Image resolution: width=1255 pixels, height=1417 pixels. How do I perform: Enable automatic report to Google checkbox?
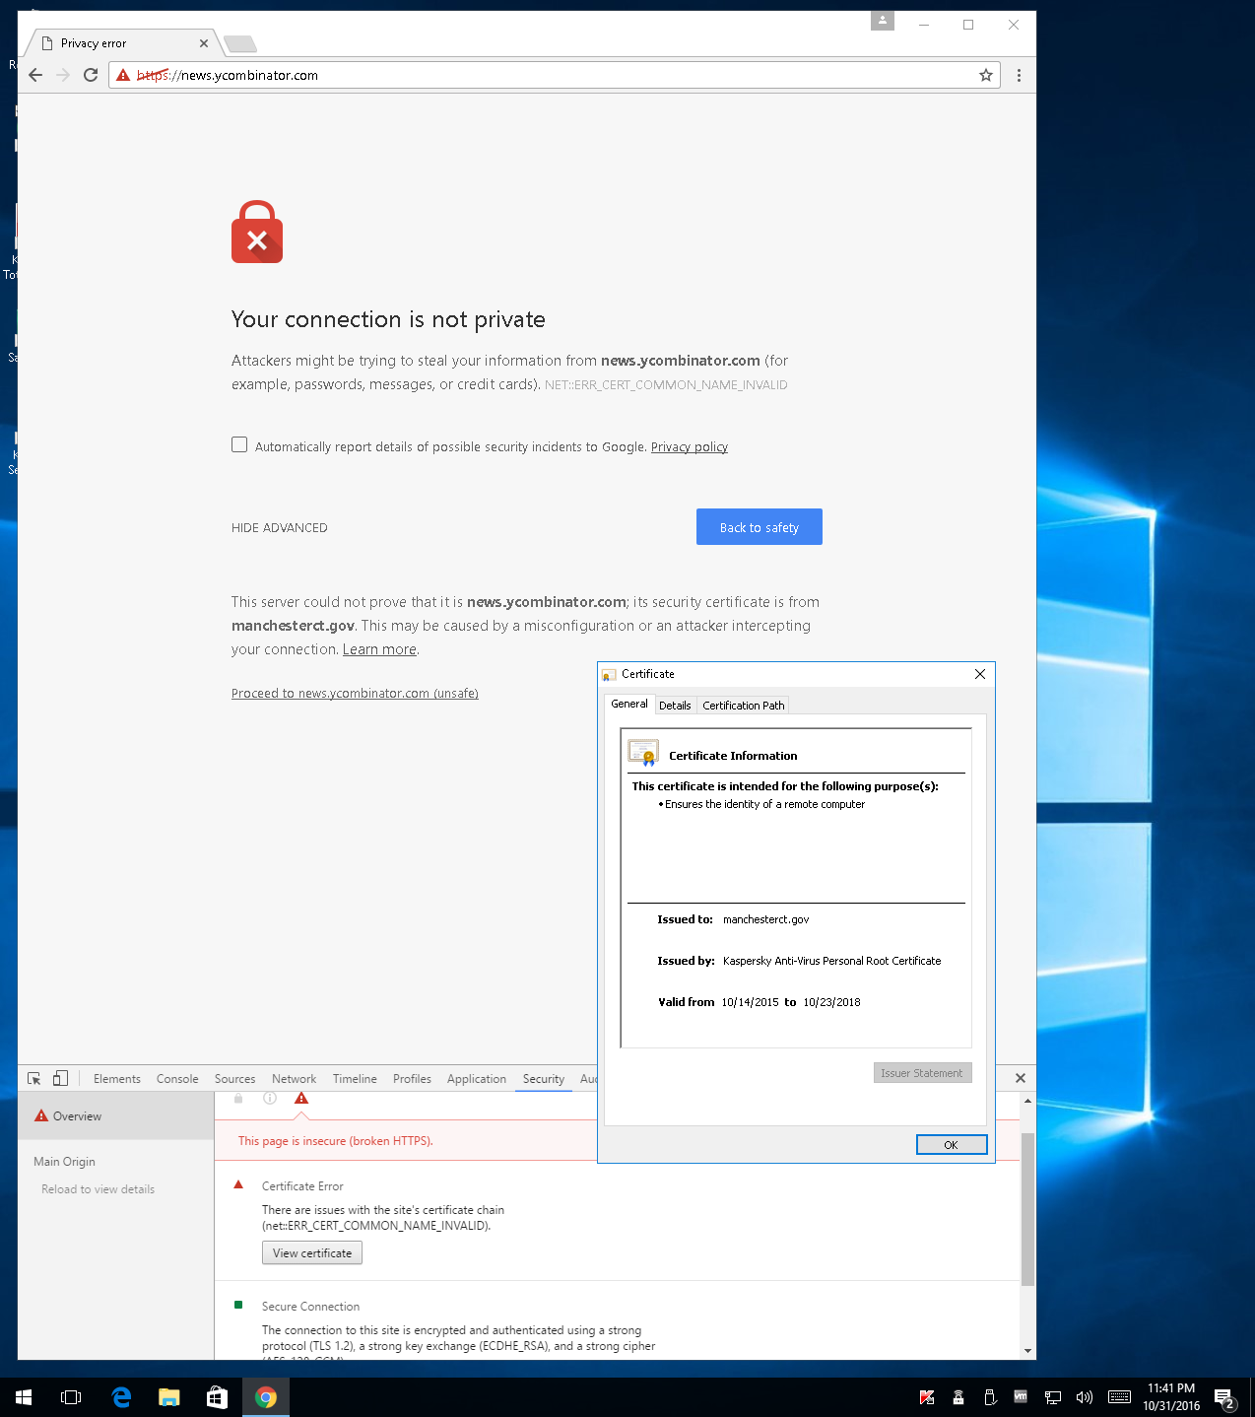pos(239,444)
